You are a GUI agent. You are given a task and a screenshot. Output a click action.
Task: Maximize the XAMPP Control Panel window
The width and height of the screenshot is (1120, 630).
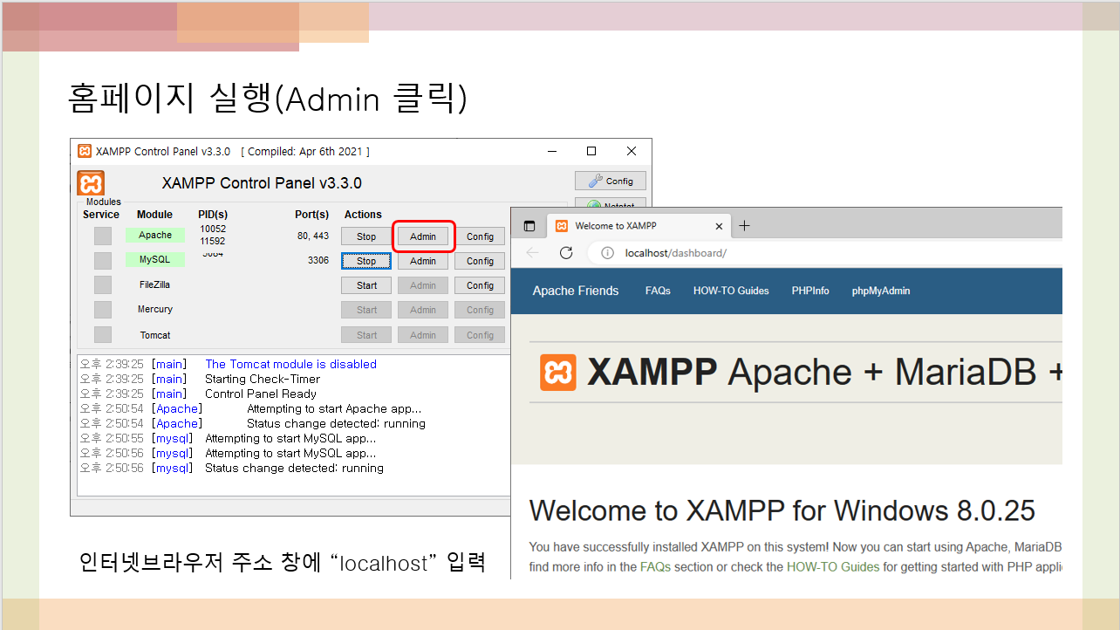(x=591, y=151)
